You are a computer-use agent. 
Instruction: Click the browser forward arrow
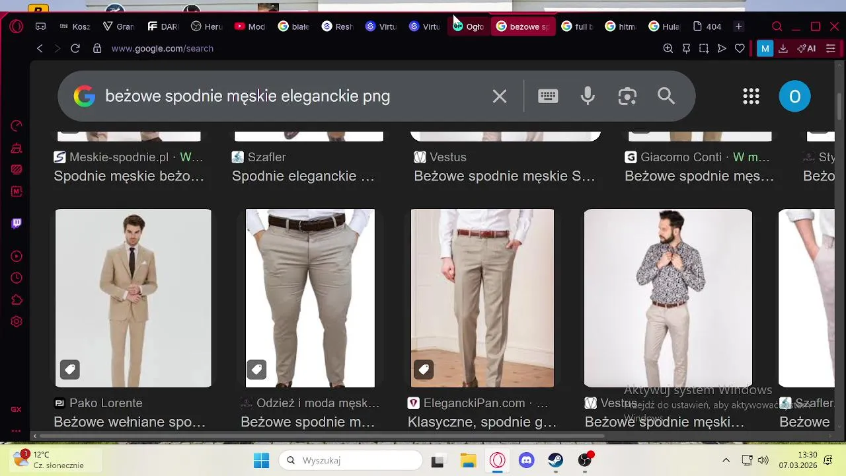[x=57, y=48]
